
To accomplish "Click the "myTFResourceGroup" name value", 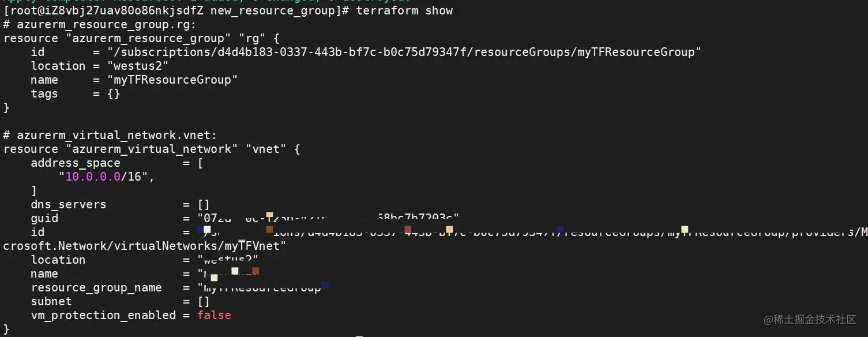I will coord(172,80).
